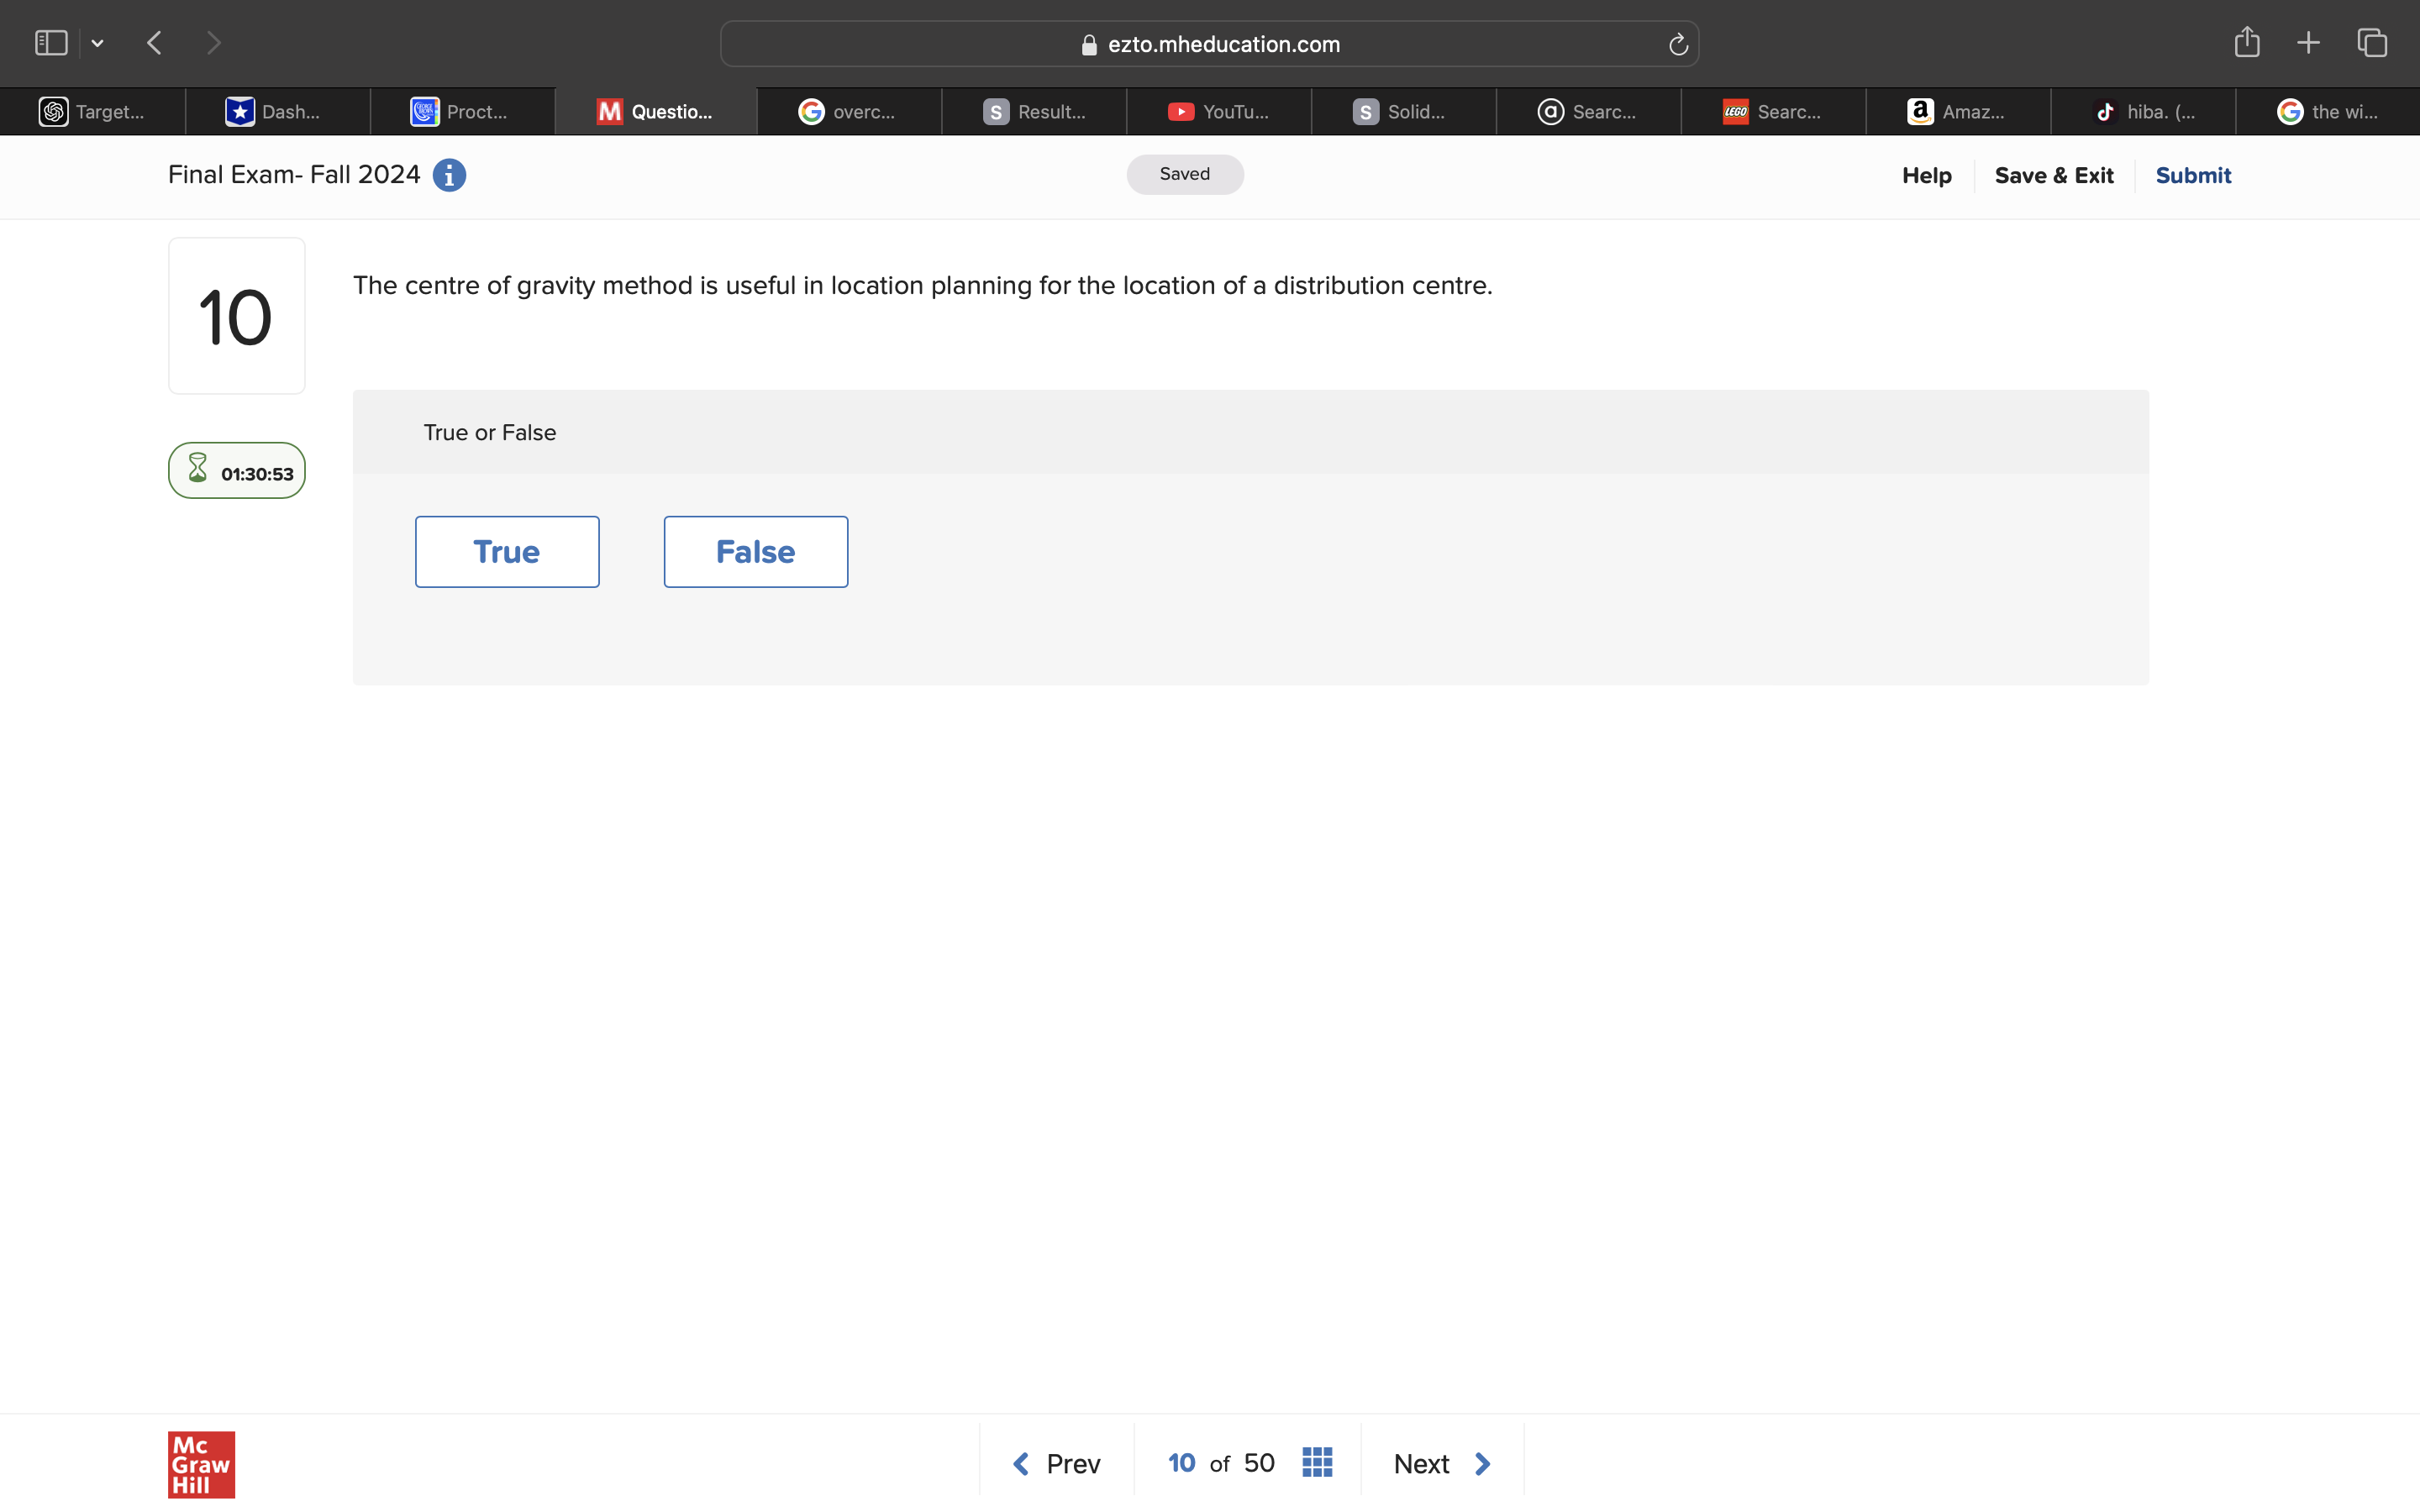This screenshot has width=2420, height=1512.
Task: Click the share icon in browser toolbar
Action: coord(2246,42)
